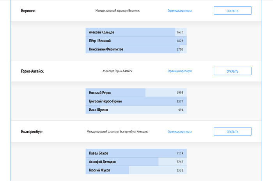Click Павел Бажов vote bar
This screenshot has width=273, height=181.
(136, 153)
